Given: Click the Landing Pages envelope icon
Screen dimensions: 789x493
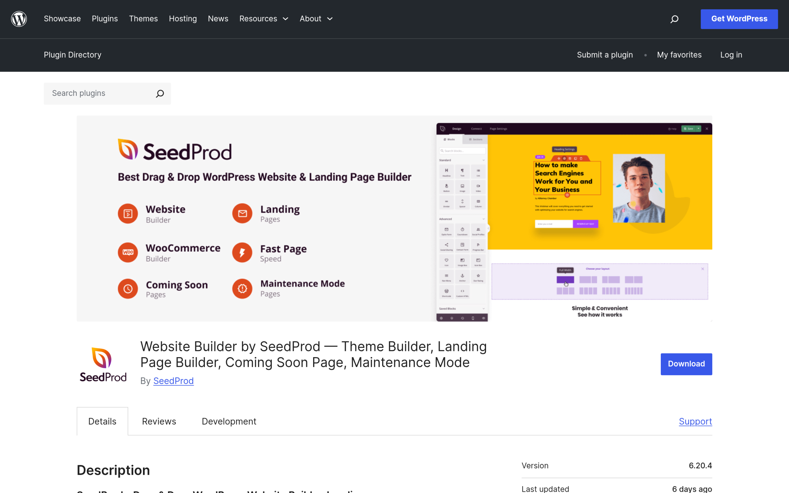Looking at the screenshot, I should [242, 214].
